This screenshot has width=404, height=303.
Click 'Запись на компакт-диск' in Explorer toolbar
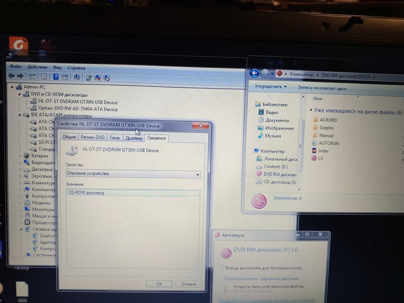[x=322, y=88]
